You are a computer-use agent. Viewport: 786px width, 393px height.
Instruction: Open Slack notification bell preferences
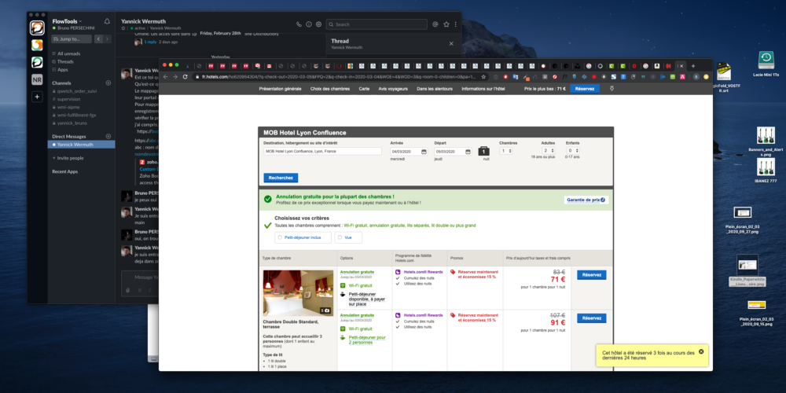(107, 21)
